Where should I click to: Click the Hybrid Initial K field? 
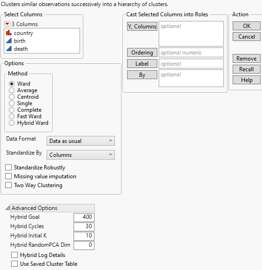click(84, 236)
